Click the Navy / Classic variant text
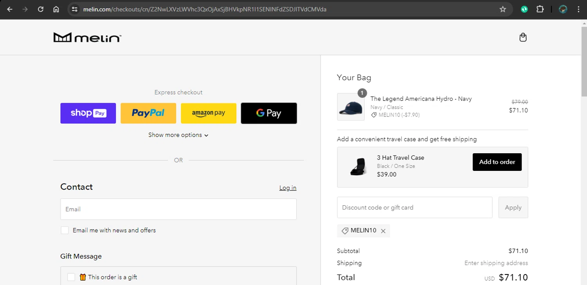The height and width of the screenshot is (285, 587). (387, 107)
